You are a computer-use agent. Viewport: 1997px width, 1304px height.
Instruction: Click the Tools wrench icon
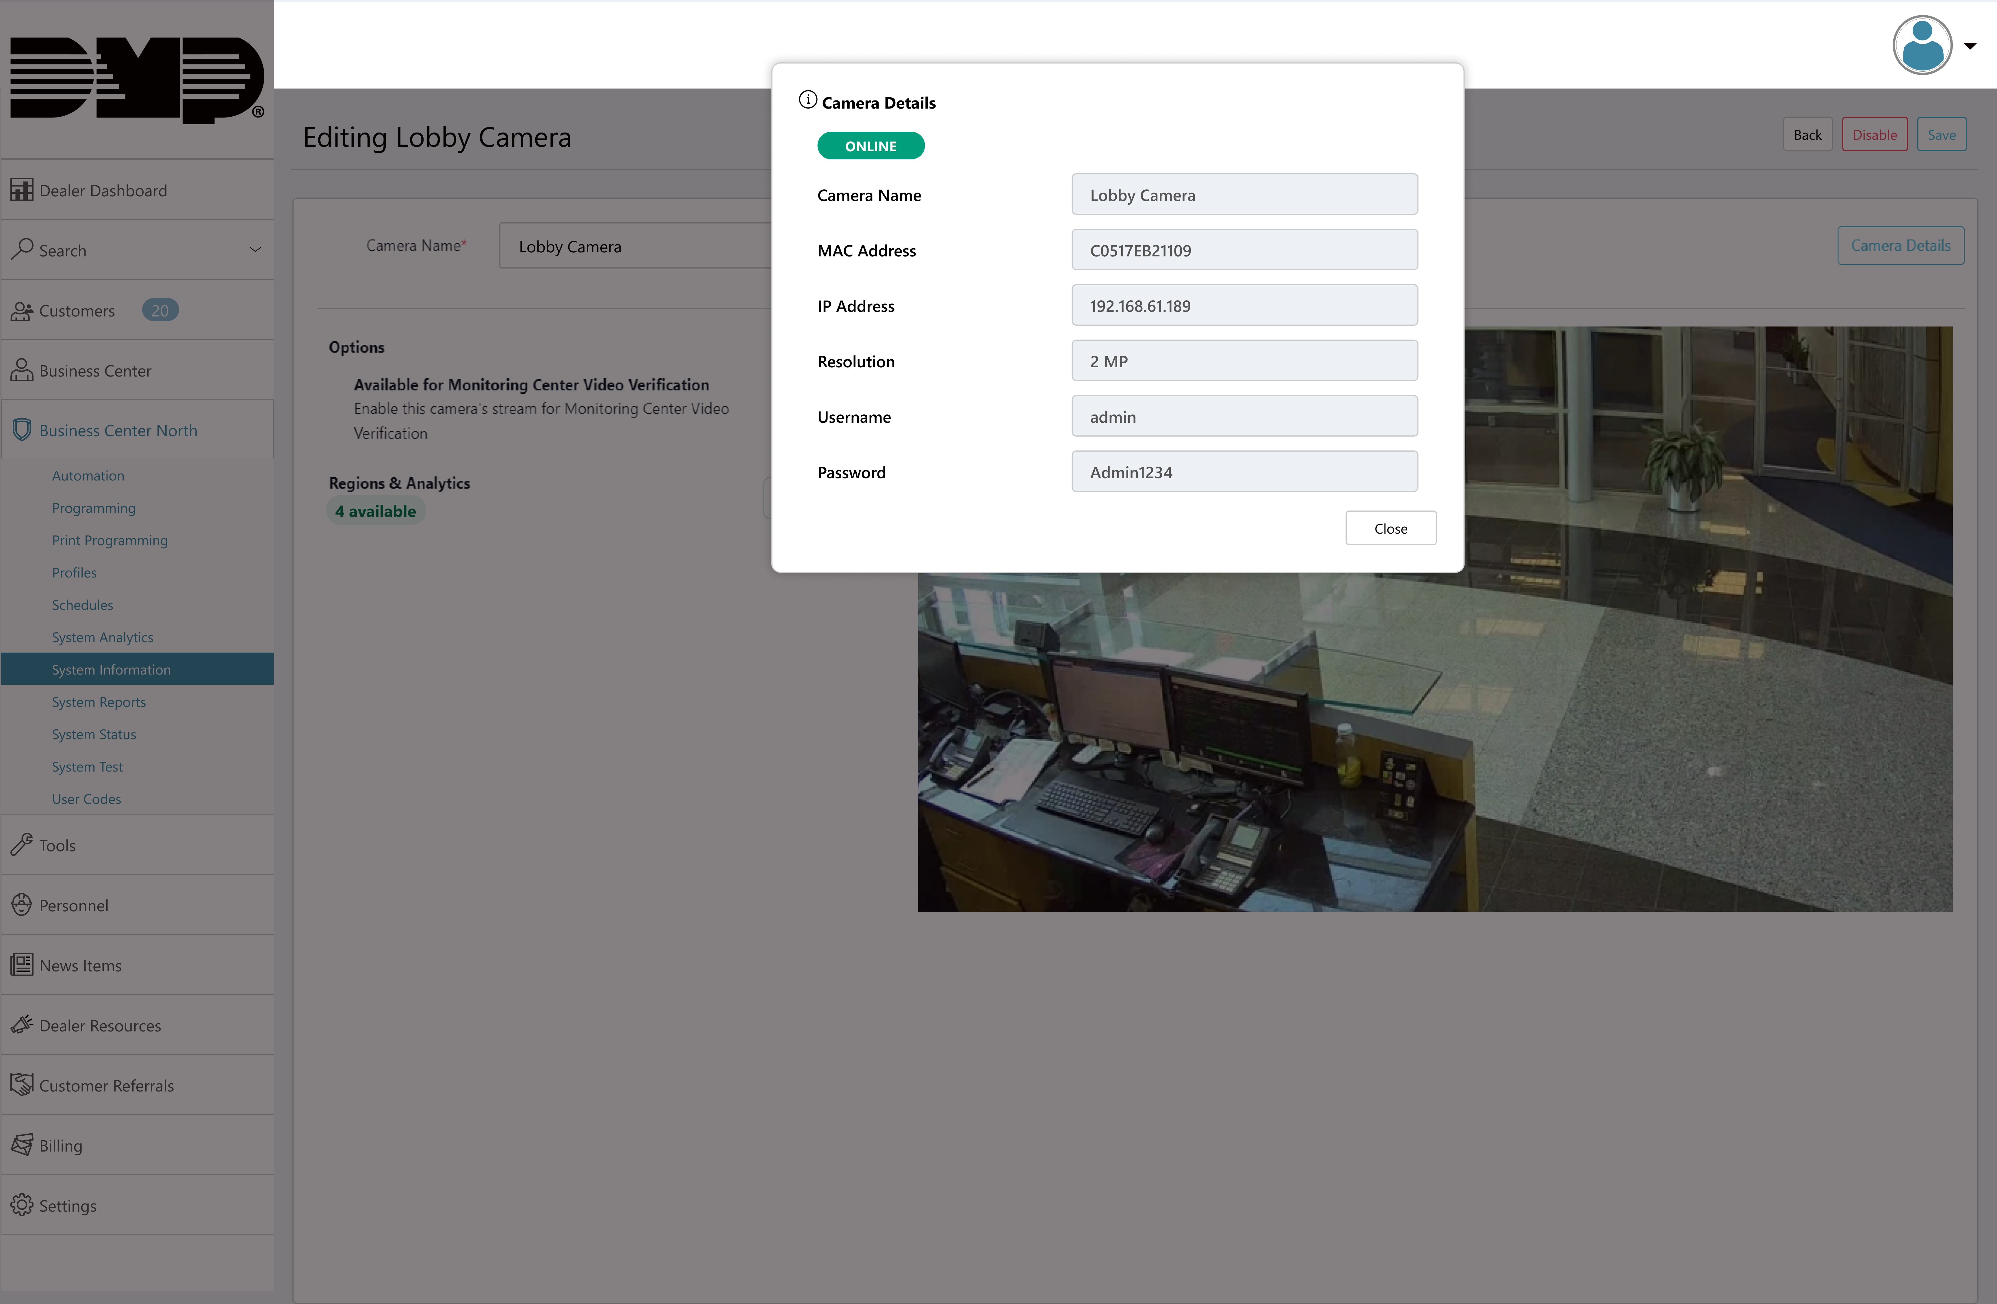pos(22,845)
